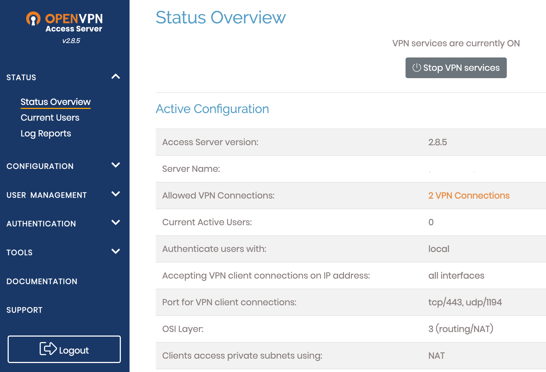
Task: Select Status Overview in the sidebar
Action: [56, 102]
